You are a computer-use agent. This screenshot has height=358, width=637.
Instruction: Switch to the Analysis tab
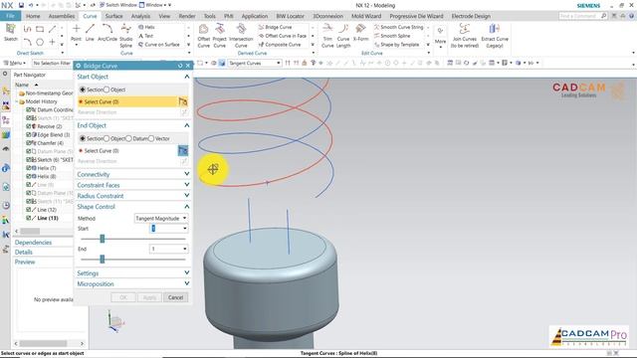click(140, 16)
